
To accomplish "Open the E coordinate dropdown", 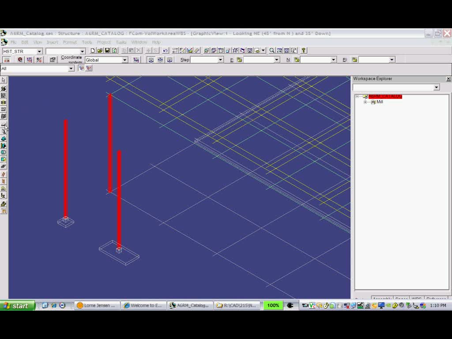I will [276, 60].
